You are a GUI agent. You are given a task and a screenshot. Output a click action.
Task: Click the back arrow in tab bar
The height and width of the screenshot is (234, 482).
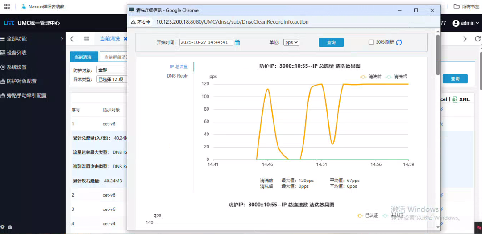point(72,39)
